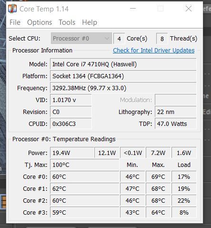Viewport: 211px width, 228px height.
Task: Click the Power value <0.1W
Action: pos(132,153)
